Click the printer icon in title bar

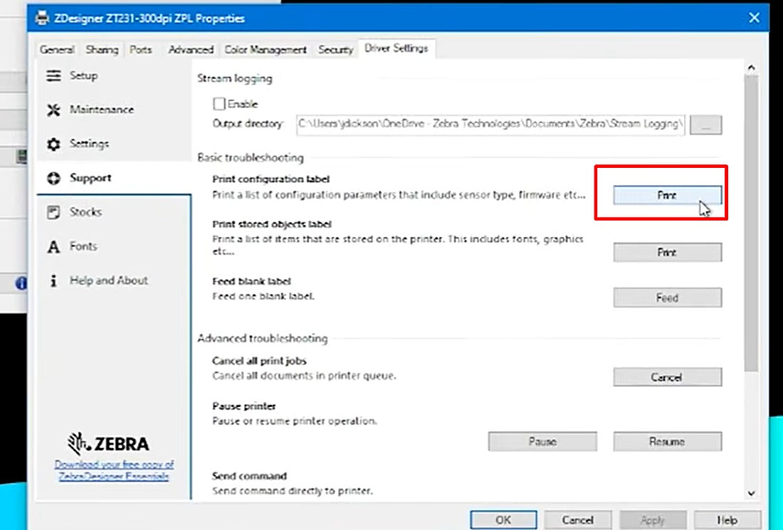43,18
